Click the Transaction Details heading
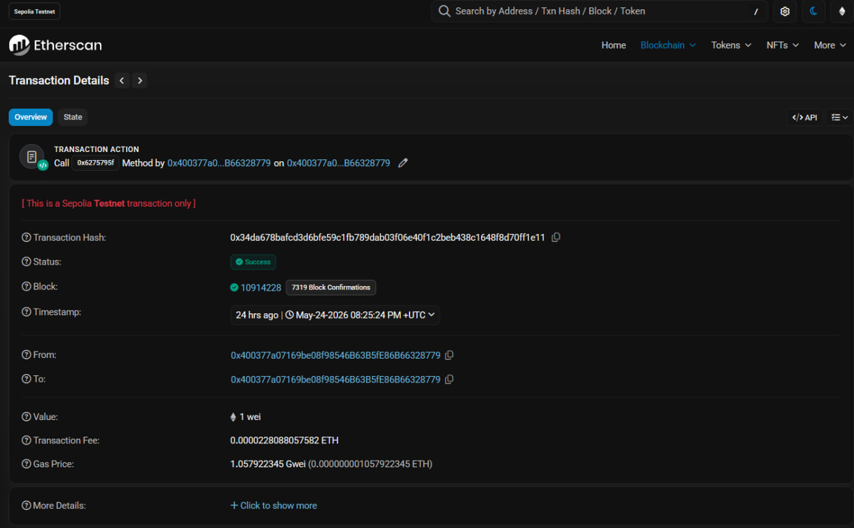The height and width of the screenshot is (528, 854). 59,81
